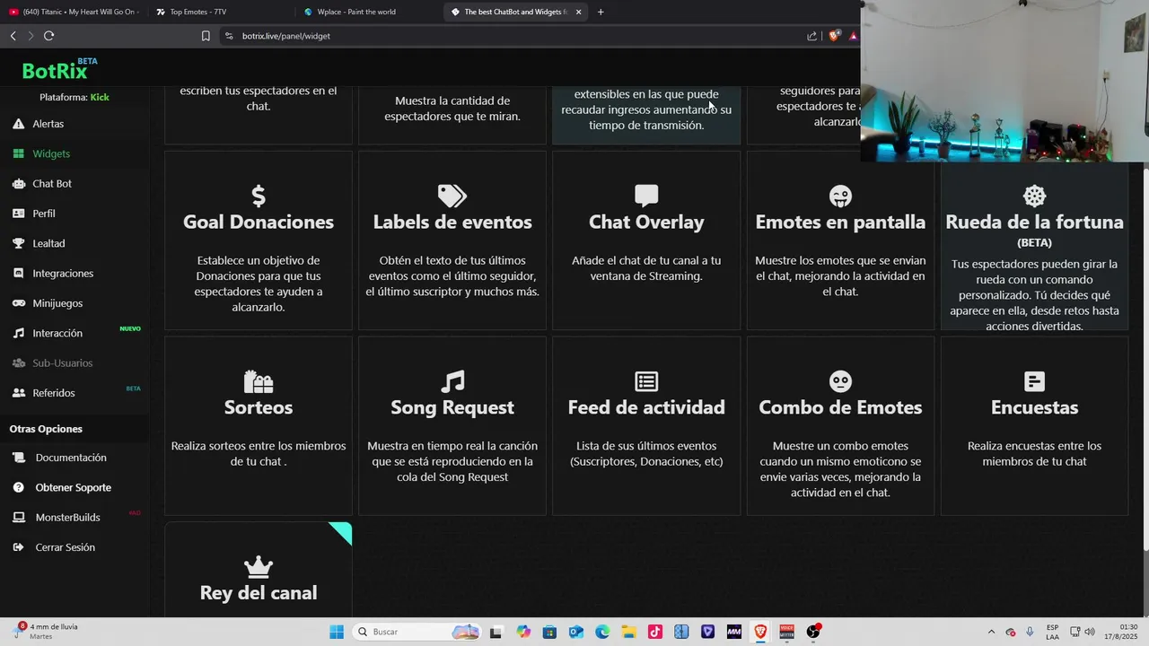Click the Rey del canal crown icon
Image resolution: width=1149 pixels, height=646 pixels.
(x=259, y=566)
